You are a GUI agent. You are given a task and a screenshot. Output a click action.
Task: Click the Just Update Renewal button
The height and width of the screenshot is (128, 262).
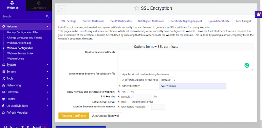point(105,116)
